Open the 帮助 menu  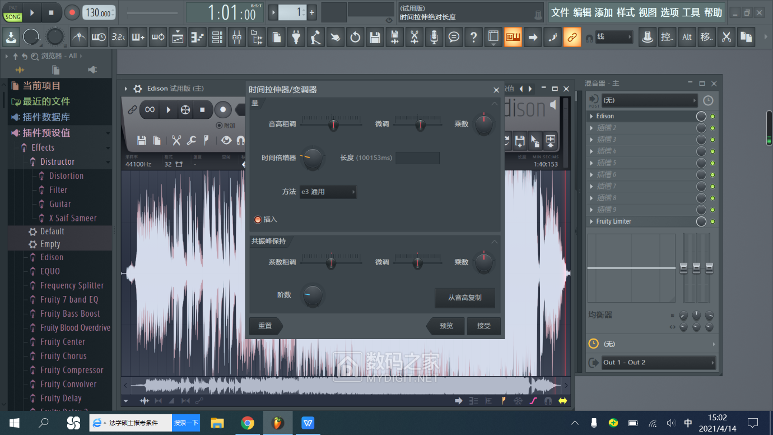click(x=713, y=12)
